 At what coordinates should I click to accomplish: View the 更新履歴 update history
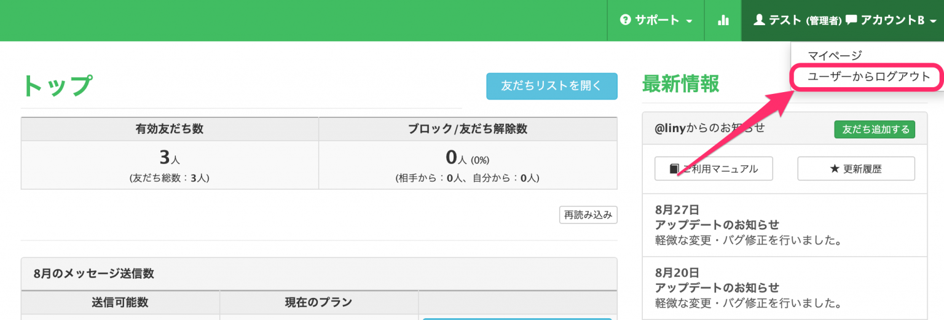click(x=856, y=169)
